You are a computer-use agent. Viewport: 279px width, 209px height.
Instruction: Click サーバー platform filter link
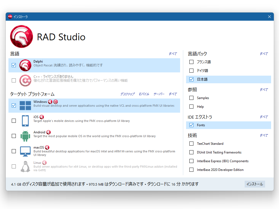click(x=159, y=94)
